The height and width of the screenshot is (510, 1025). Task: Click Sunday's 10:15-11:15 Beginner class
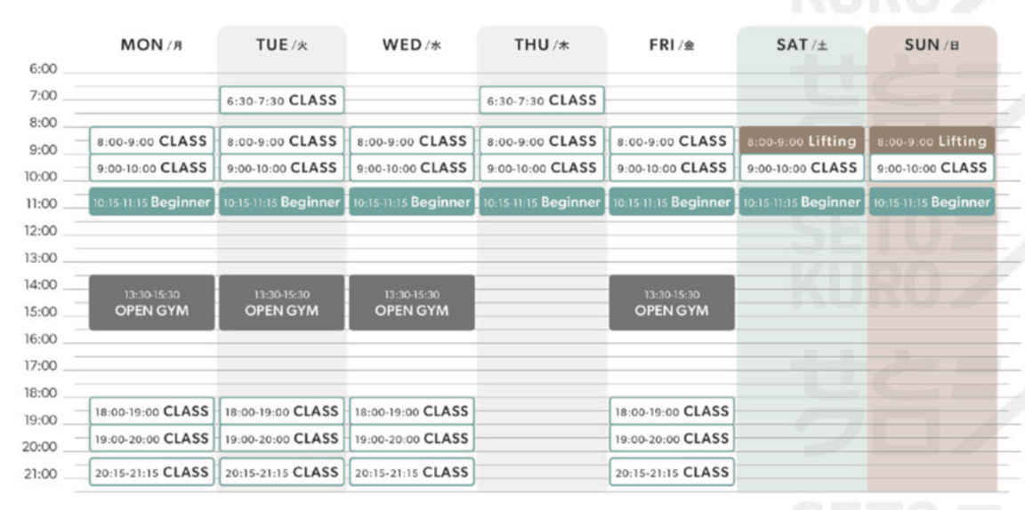932,203
